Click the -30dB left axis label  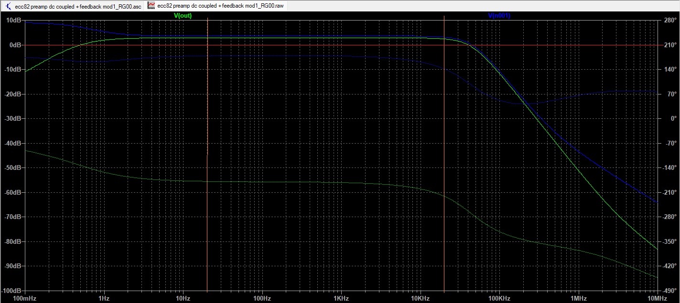click(x=12, y=118)
